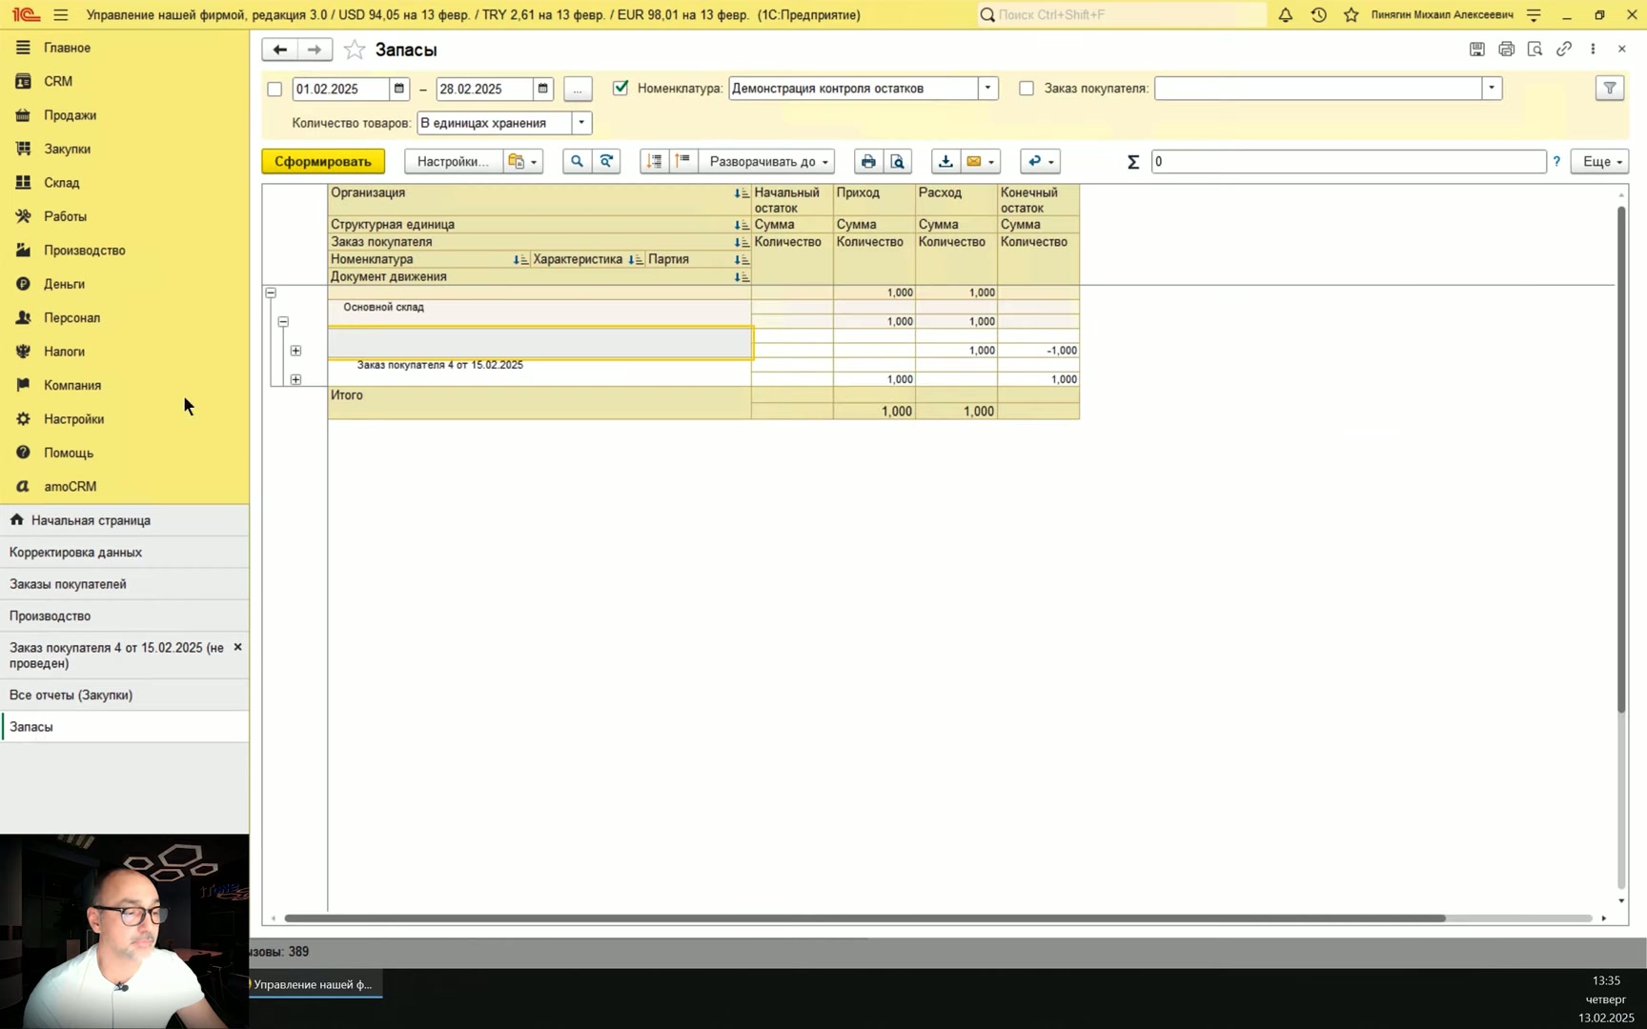Expand Количество товаров units dropdown
The height and width of the screenshot is (1029, 1647).
point(581,123)
